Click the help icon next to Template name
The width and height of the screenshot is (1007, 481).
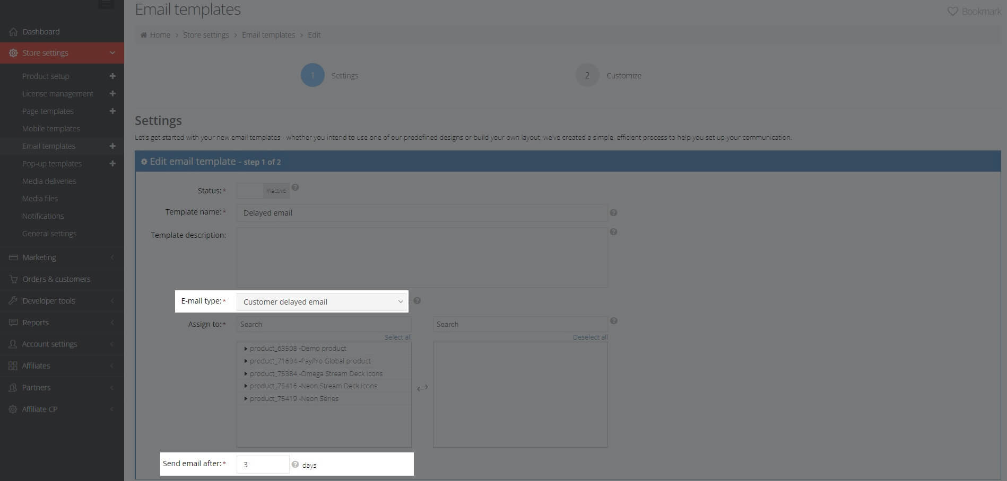[613, 212]
